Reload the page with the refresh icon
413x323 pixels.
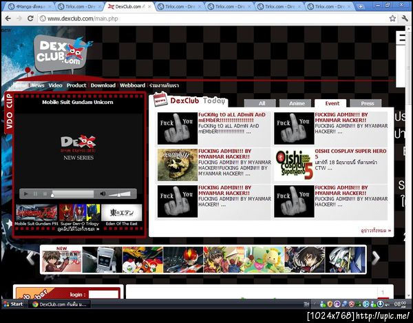pyautogui.click(x=30, y=19)
